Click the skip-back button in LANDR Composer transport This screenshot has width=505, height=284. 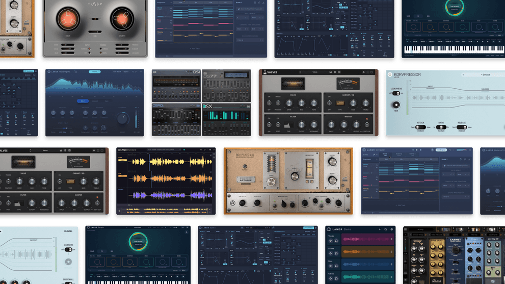coord(413,150)
